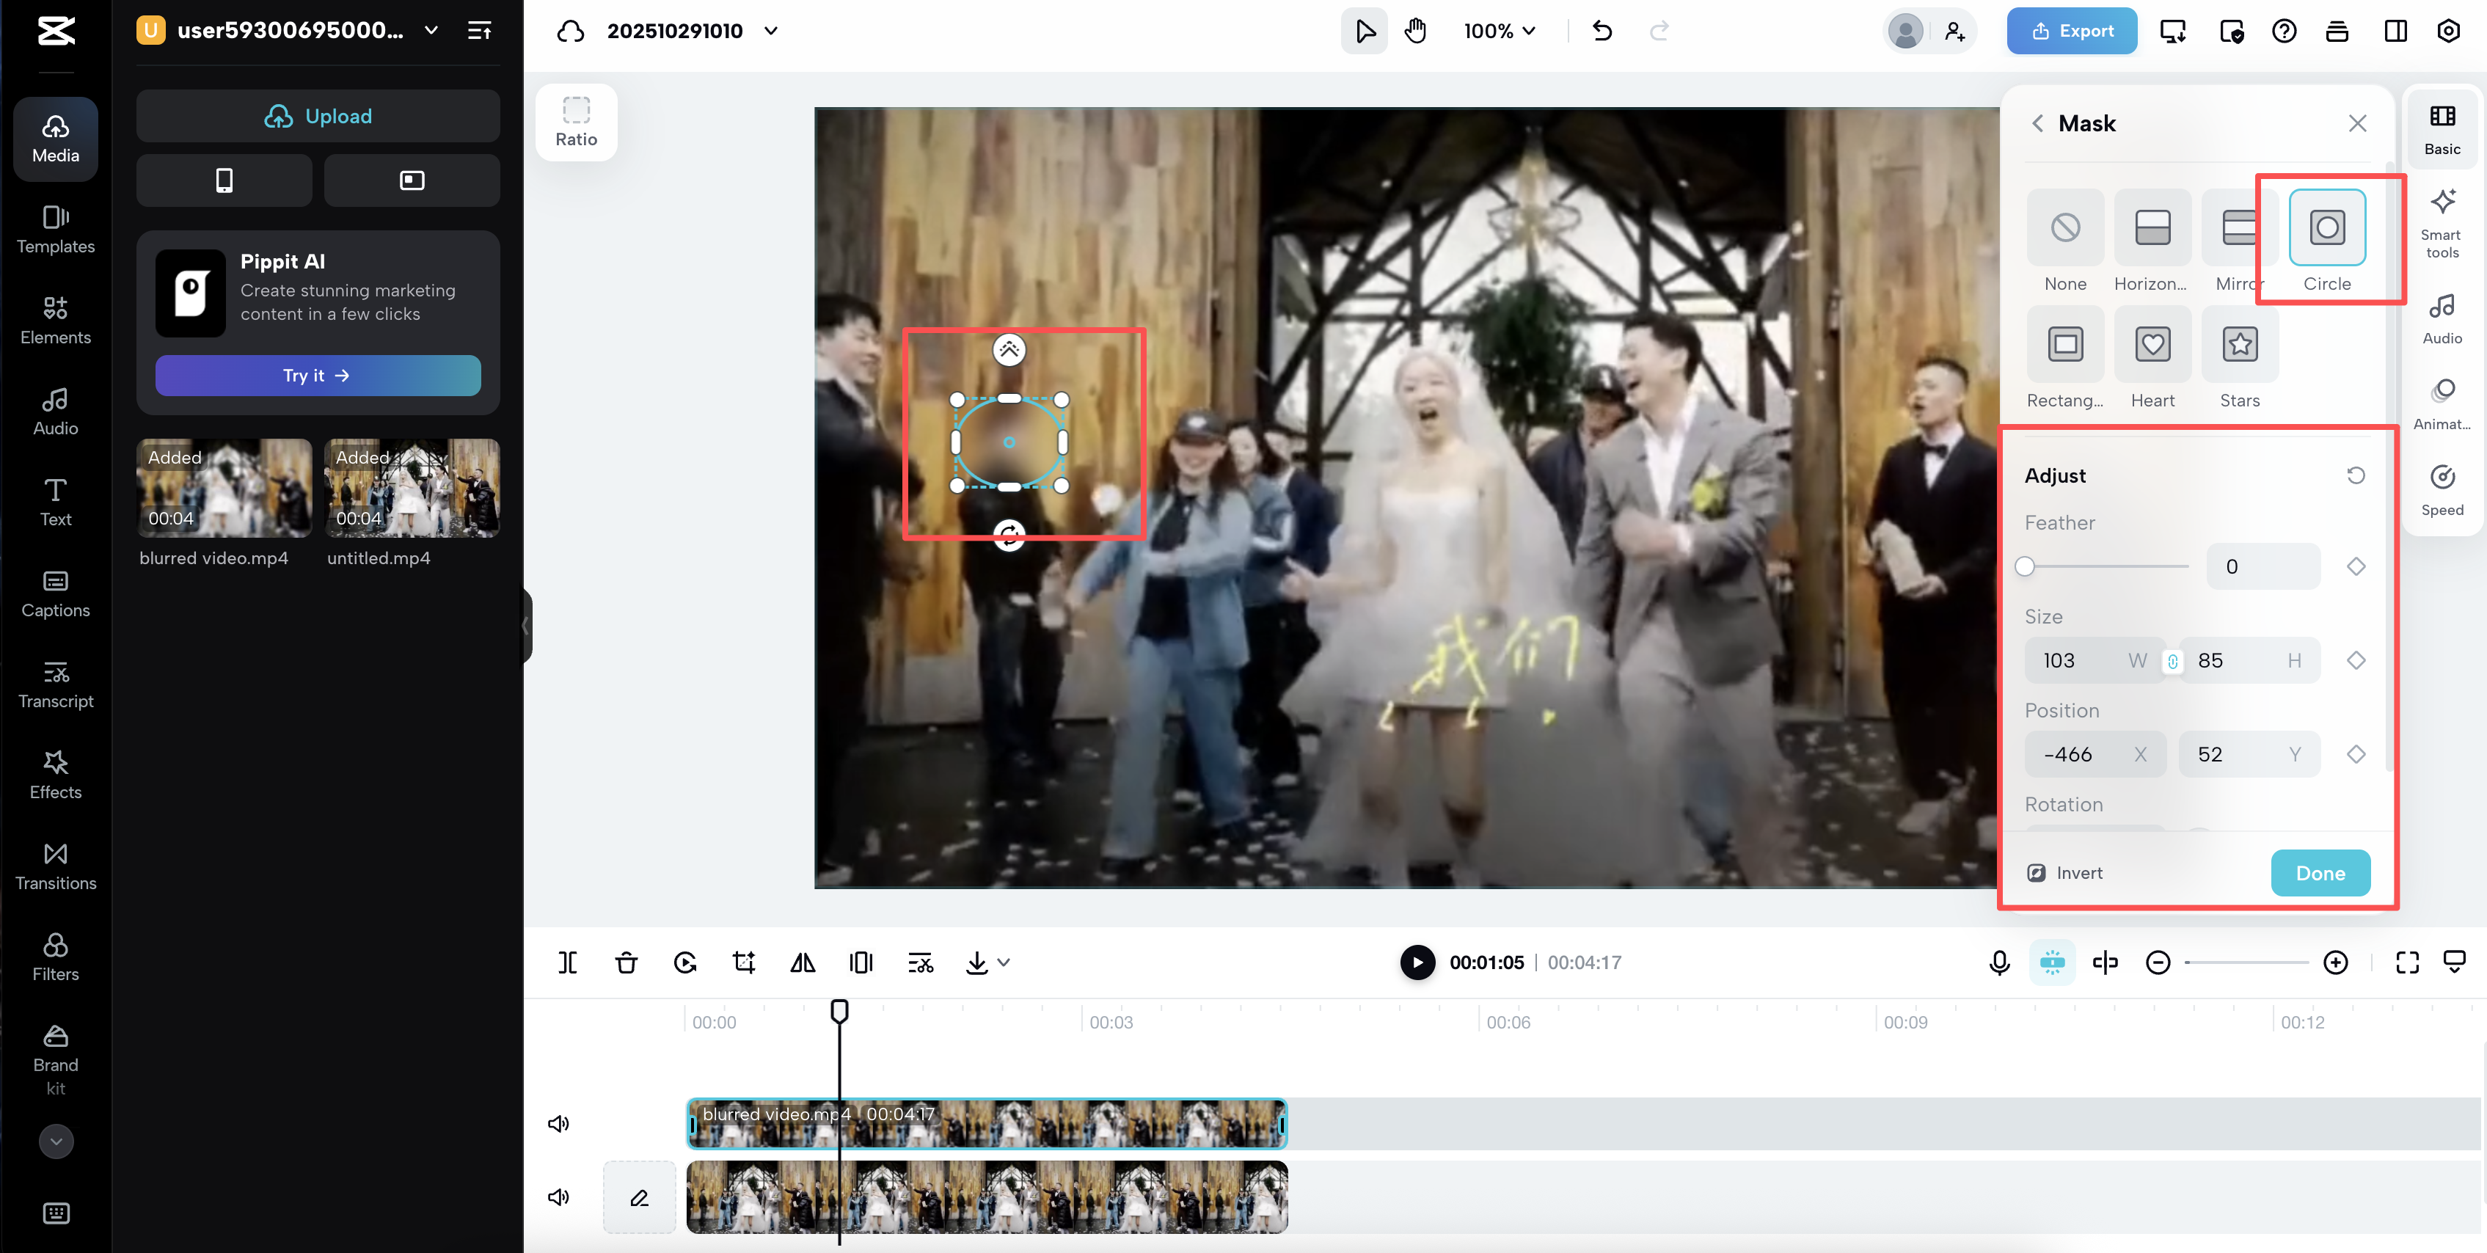Screen dimensions: 2487x1253
Task: Click the flip horizontal mirror icon
Action: (803, 962)
